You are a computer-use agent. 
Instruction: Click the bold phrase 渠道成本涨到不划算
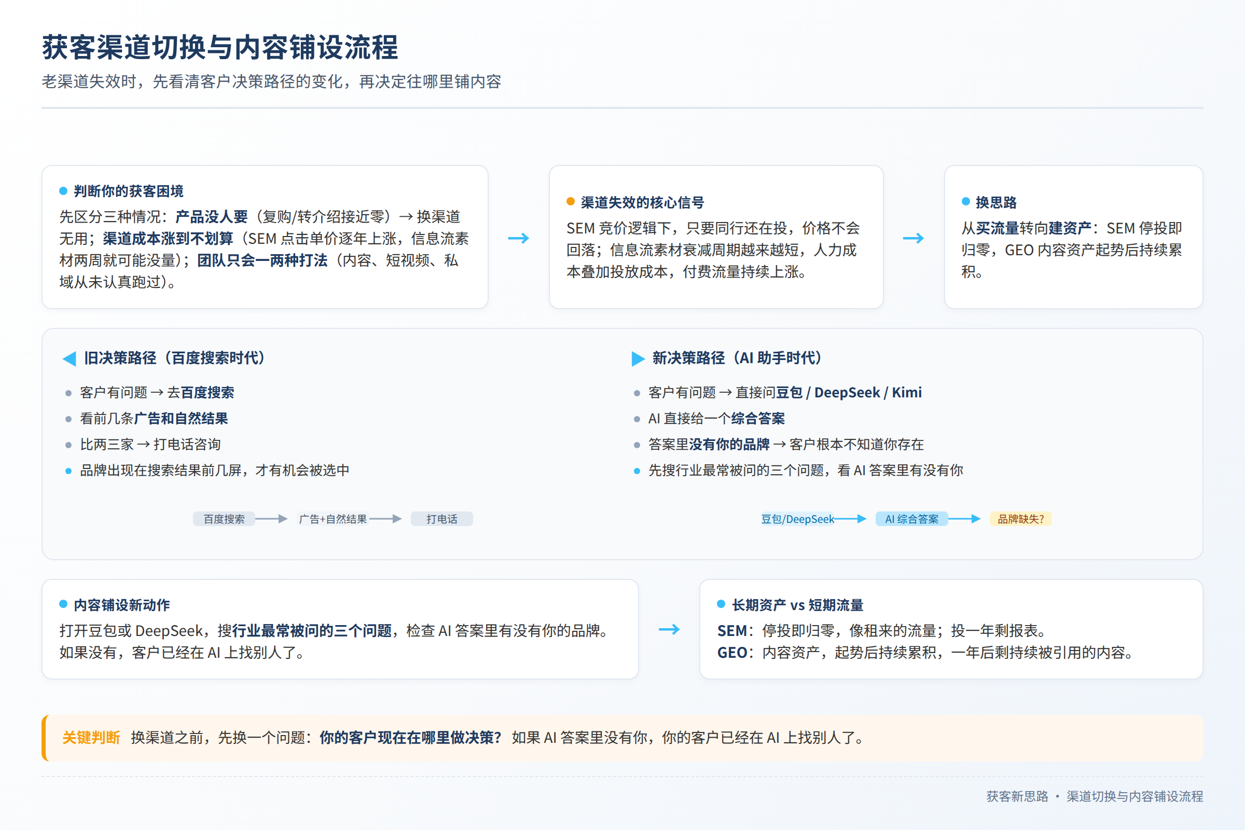168,239
